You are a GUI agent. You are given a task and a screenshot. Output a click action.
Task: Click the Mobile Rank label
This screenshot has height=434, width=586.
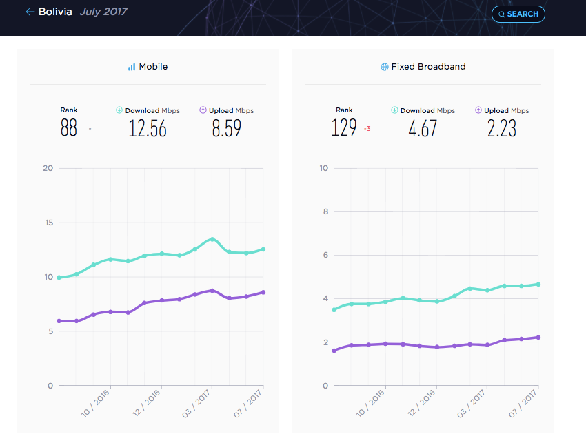(69, 110)
